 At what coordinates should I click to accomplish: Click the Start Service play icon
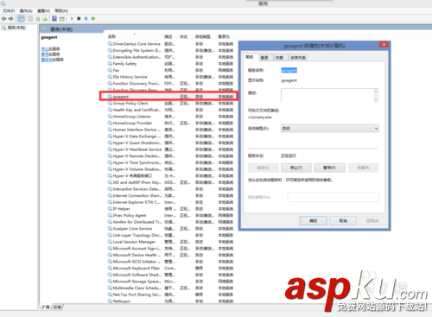pyautogui.click(x=72, y=19)
